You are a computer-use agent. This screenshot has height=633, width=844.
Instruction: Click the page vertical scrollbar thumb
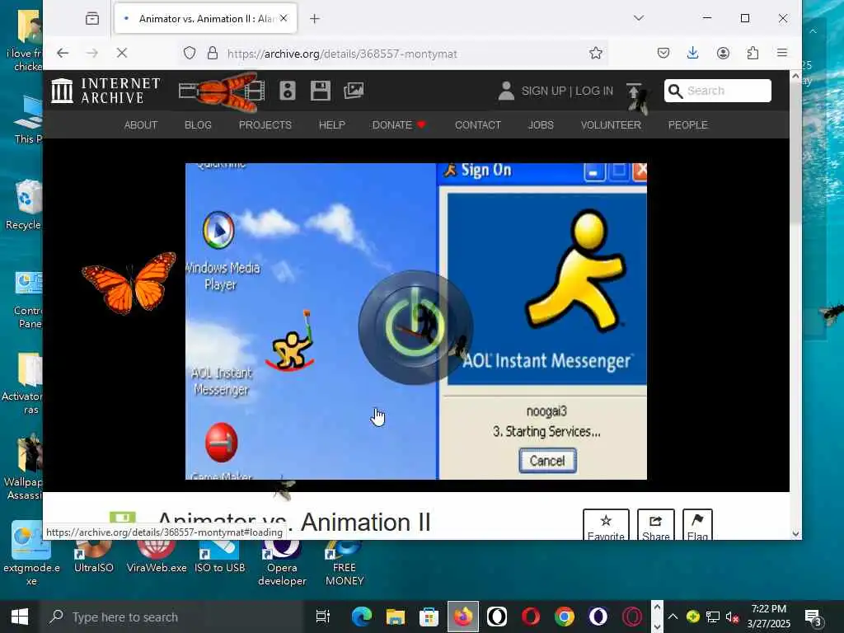pos(795,153)
